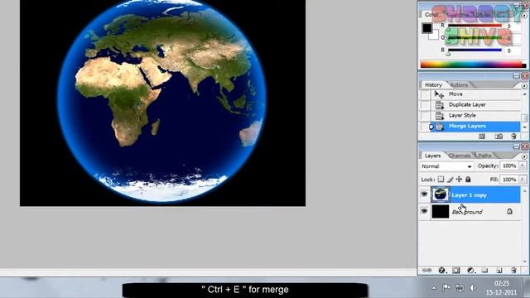The height and width of the screenshot is (298, 530).
Task: Set history brush source beside Move
Action: 425,94
